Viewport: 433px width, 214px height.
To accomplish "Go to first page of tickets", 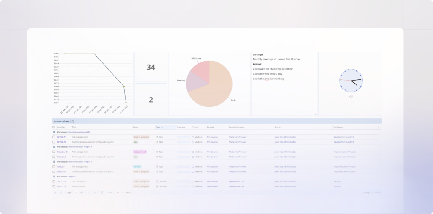I will pyautogui.click(x=55, y=192).
